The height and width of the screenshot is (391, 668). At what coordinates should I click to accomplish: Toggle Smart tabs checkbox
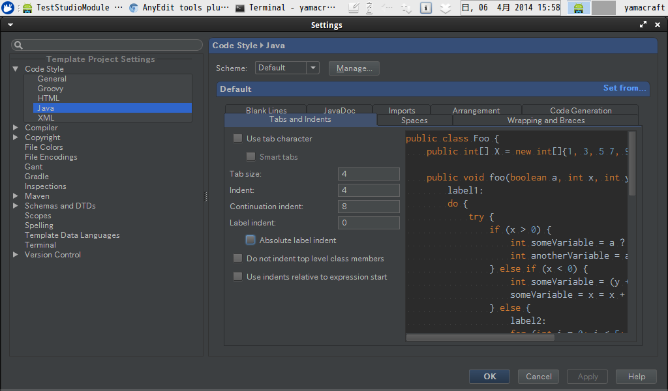251,156
